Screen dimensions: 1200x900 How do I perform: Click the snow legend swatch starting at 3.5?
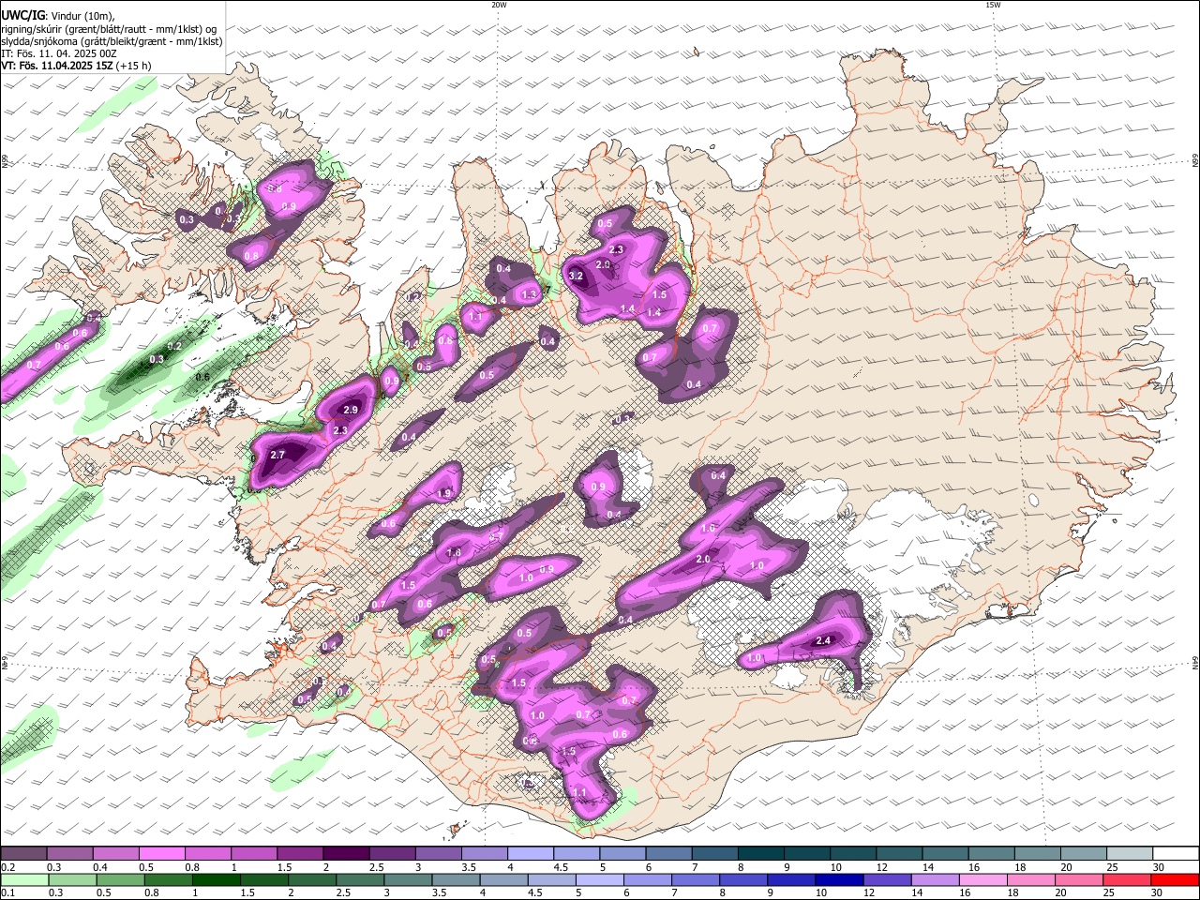[485, 854]
